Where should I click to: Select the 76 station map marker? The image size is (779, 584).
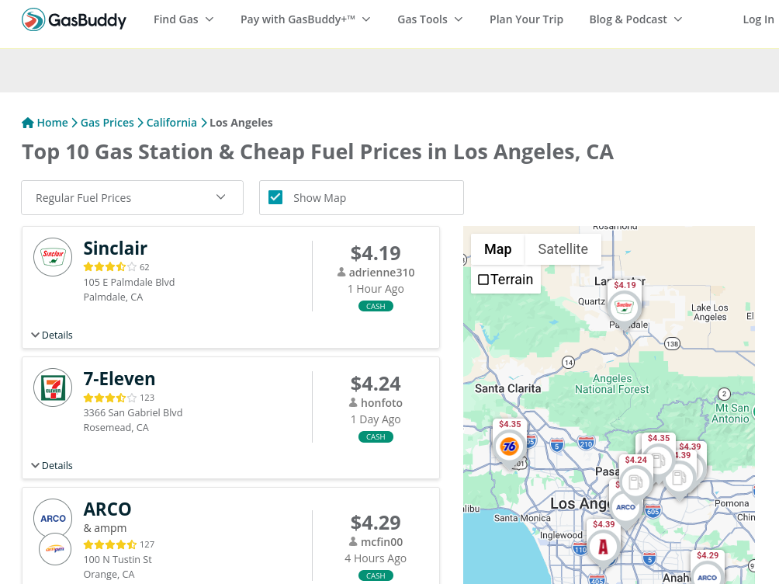click(x=509, y=447)
